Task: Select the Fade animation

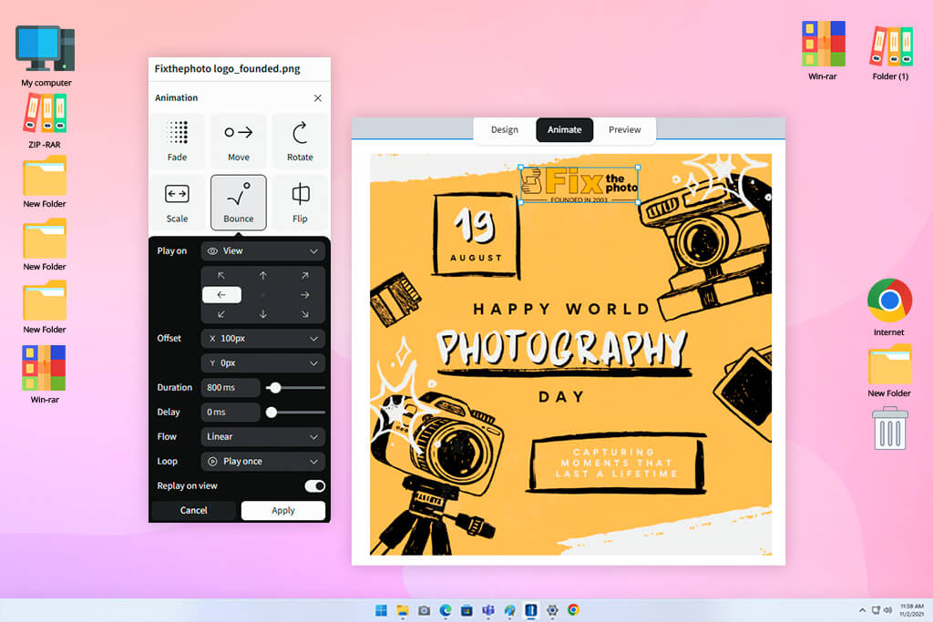Action: [177, 141]
